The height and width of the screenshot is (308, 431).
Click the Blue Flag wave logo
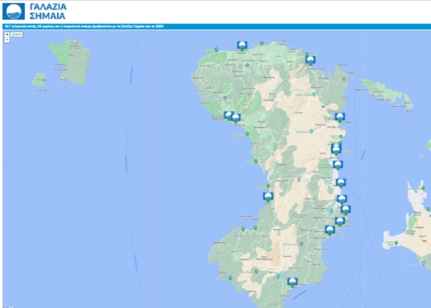click(13, 11)
